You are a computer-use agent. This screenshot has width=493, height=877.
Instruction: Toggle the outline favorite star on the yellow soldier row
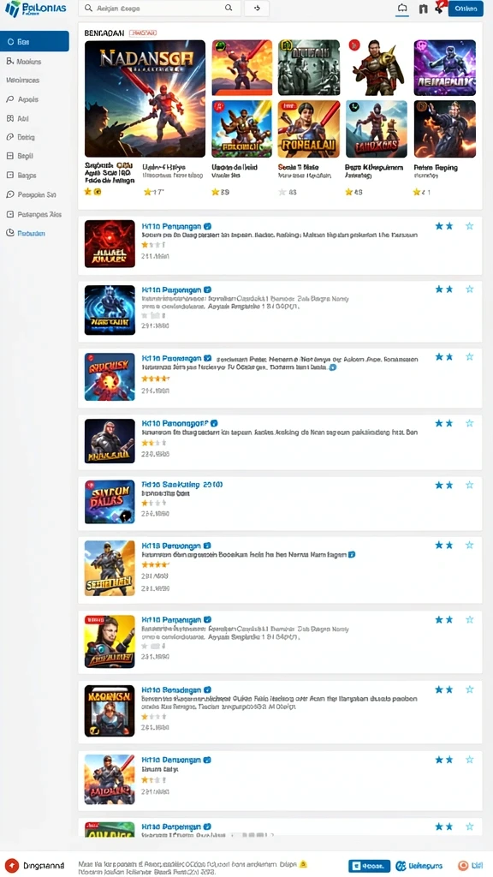pyautogui.click(x=470, y=545)
